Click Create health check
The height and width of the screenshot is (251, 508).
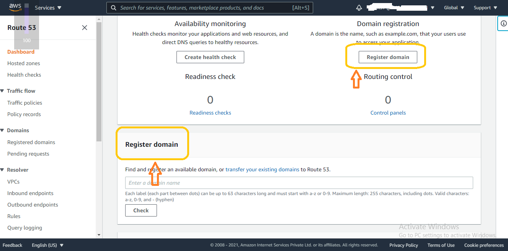pyautogui.click(x=210, y=57)
